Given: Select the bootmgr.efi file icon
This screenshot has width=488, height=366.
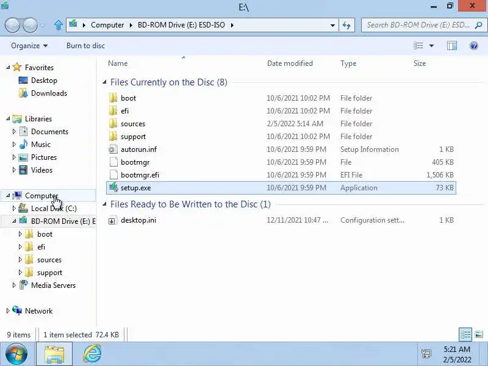Looking at the screenshot, I should coord(113,175).
